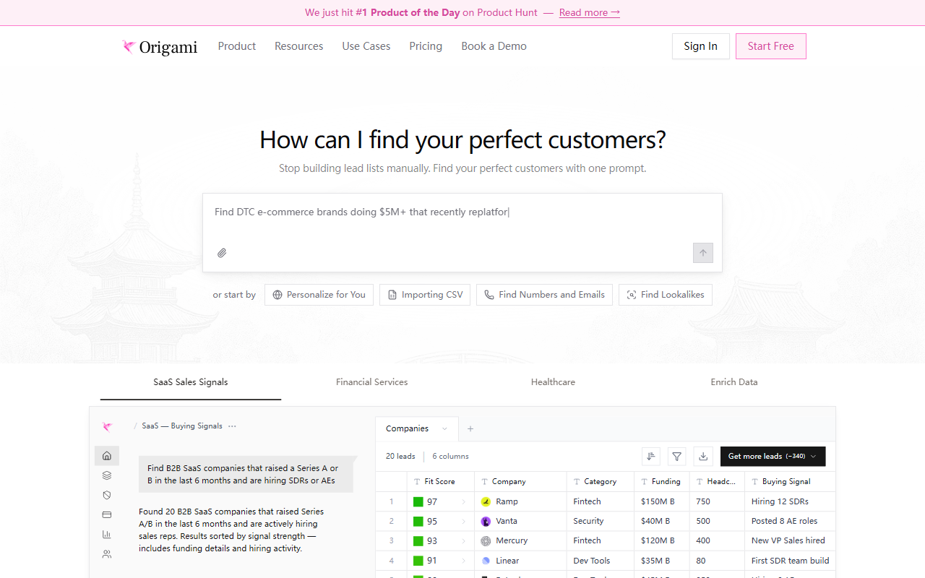
Task: Click the "First SDR team build" cell
Action: 790,561
